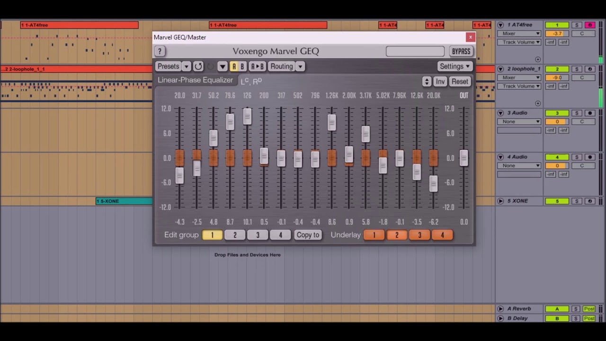Viewport: 606px width, 341px height.
Task: Select the Linear-Phase Equalizer tab
Action: point(196,80)
